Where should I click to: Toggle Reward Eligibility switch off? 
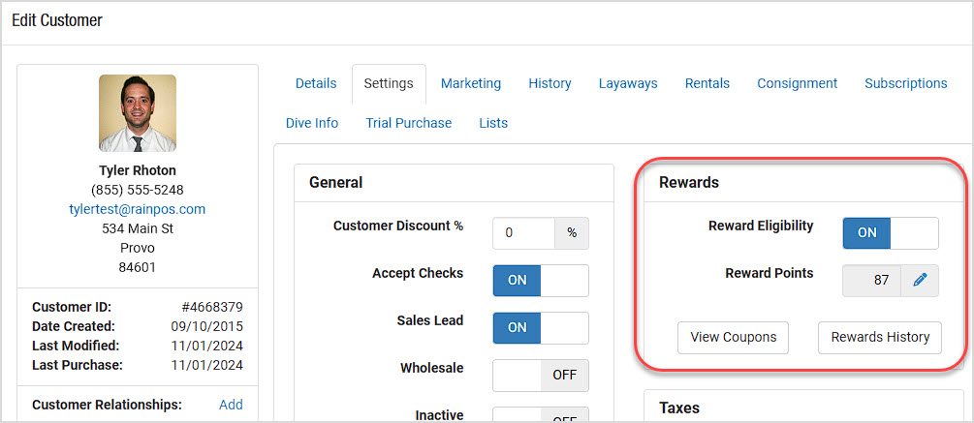pos(890,232)
